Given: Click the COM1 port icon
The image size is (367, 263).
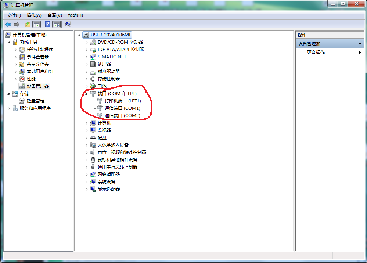Looking at the screenshot, I should (x=100, y=108).
